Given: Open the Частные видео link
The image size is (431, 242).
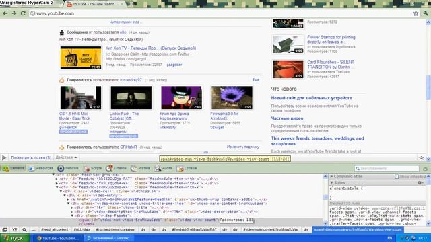Looking at the screenshot, I should pos(287,118).
